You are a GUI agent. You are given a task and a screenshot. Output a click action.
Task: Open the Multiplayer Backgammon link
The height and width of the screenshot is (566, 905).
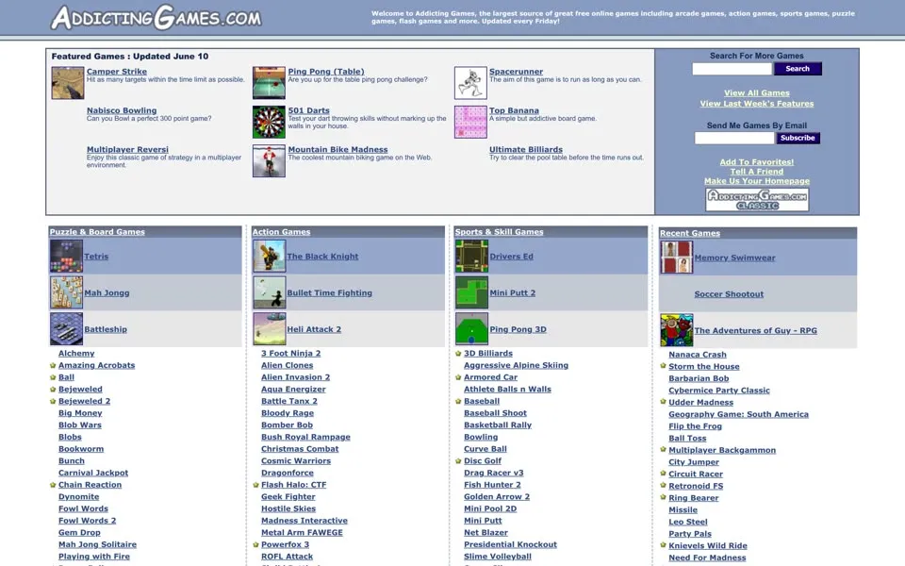(722, 450)
